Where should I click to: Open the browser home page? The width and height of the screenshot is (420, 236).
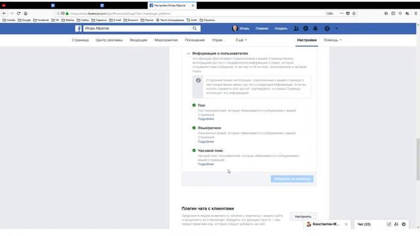tap(26, 13)
